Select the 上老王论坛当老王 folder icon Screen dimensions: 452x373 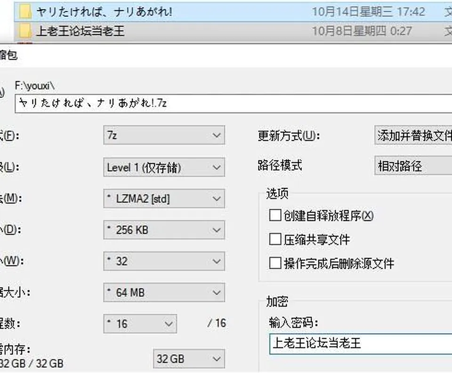[25, 31]
